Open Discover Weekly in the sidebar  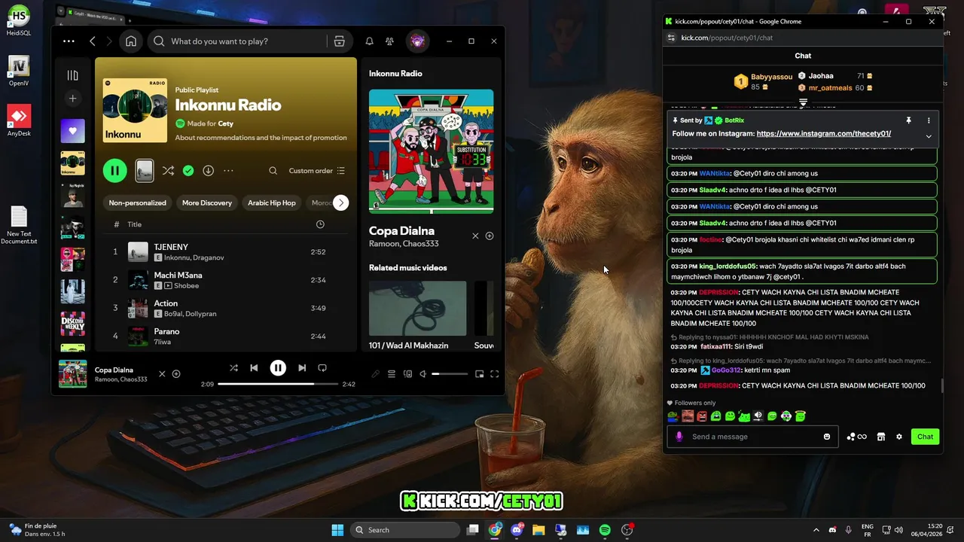click(x=72, y=324)
